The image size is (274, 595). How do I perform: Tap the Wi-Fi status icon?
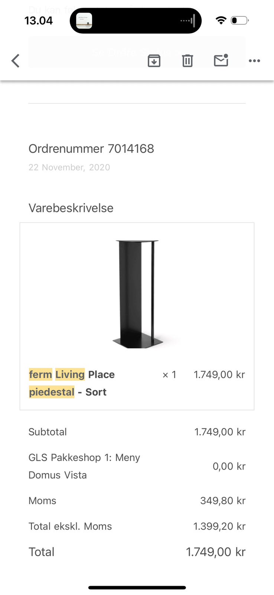tap(221, 20)
